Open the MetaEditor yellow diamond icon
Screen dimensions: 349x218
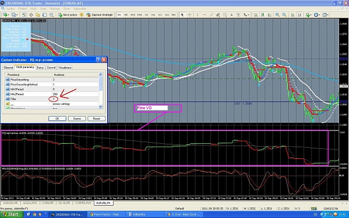coord(82,15)
